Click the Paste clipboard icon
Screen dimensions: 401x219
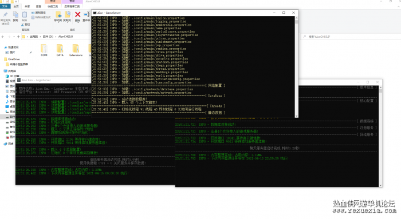click(x=25, y=15)
